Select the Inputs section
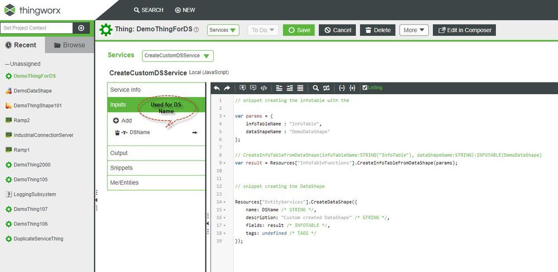558x272 pixels. [156, 105]
